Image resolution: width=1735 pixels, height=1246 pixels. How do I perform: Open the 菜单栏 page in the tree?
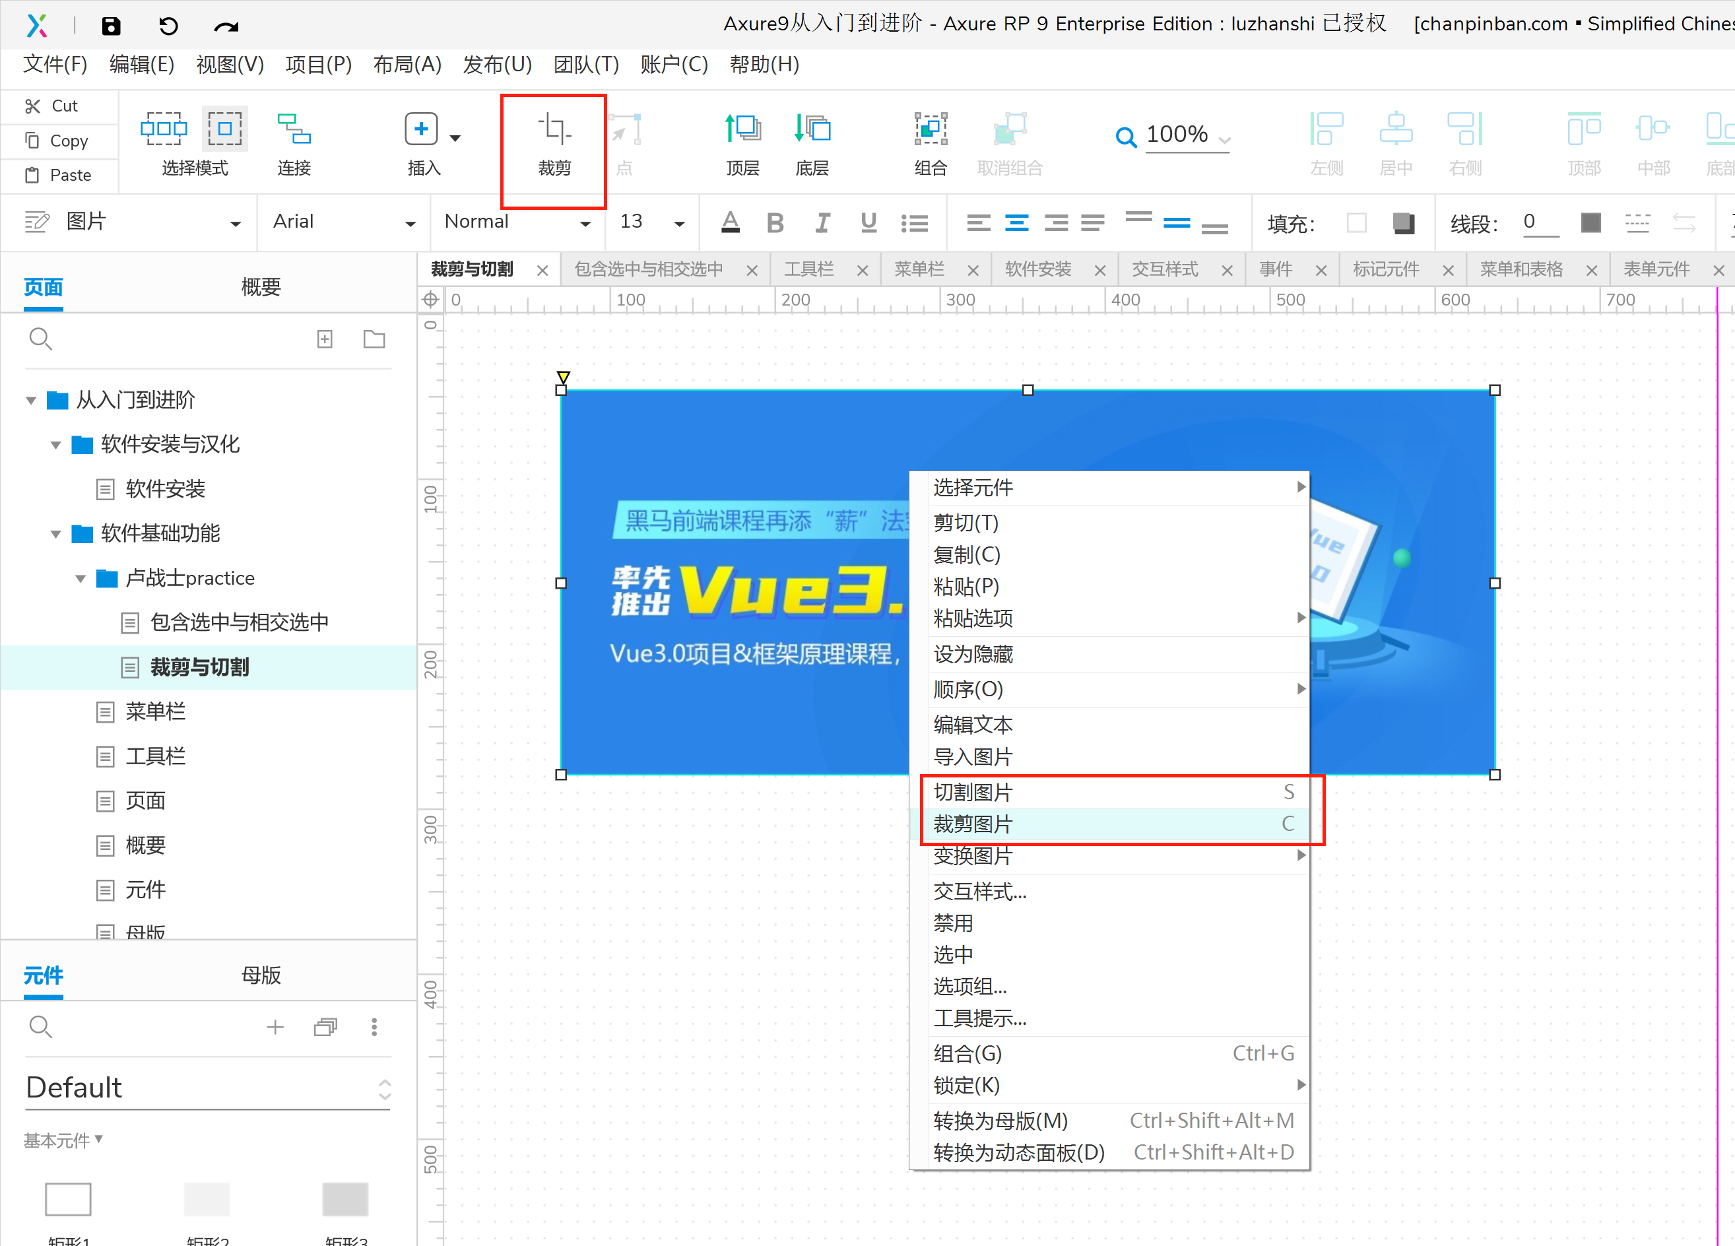coord(155,711)
